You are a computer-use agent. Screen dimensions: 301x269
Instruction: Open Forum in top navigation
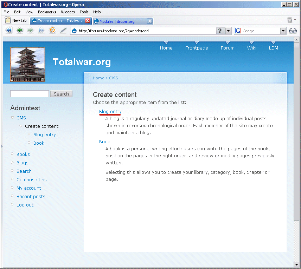tap(228, 48)
